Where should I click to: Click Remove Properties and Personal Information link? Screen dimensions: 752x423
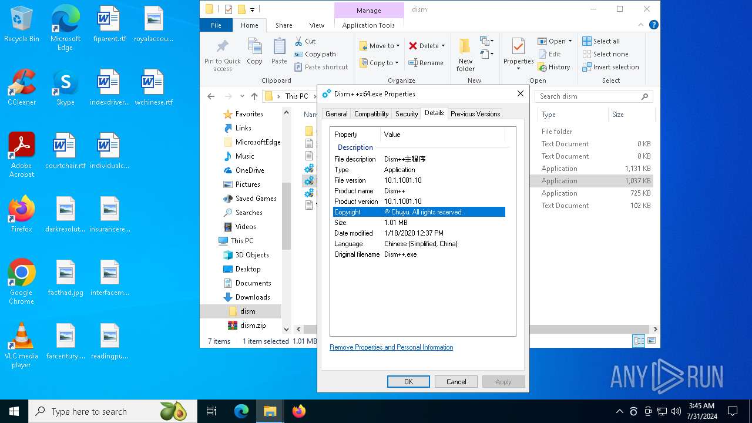391,347
